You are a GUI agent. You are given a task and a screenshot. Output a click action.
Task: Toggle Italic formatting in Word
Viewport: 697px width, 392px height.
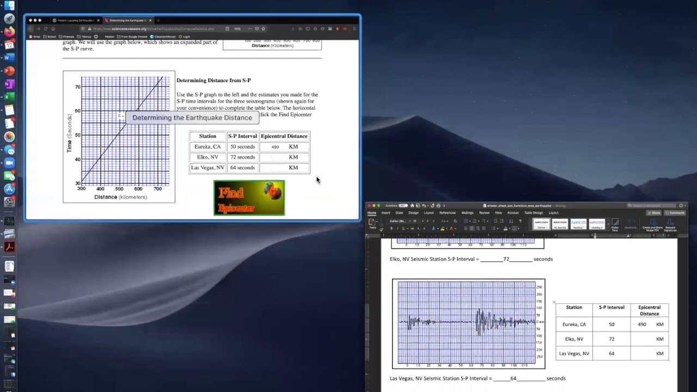pyautogui.click(x=398, y=228)
